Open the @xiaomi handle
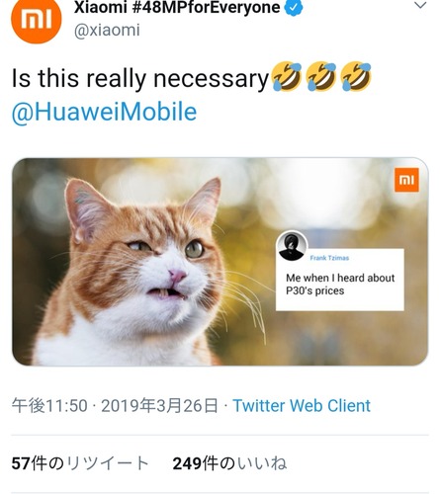440x494 pixels. click(107, 31)
